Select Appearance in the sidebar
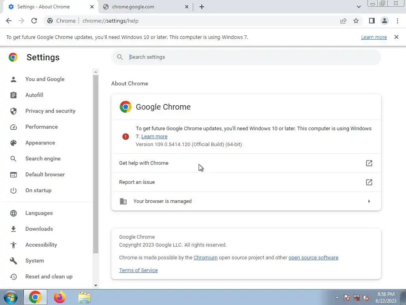Screen dimensions: 406x305 40,143
